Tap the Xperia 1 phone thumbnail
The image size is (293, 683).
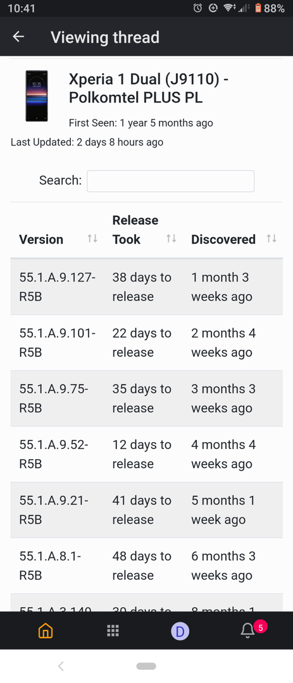pyautogui.click(x=37, y=96)
